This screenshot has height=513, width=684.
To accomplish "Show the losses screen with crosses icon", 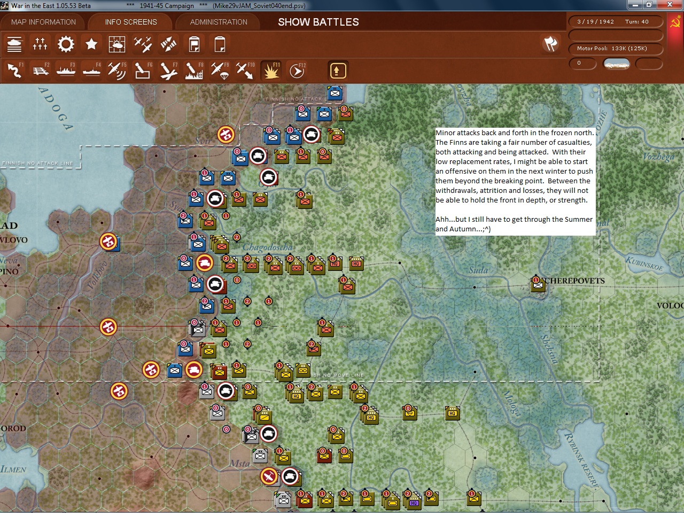I will [x=40, y=44].
